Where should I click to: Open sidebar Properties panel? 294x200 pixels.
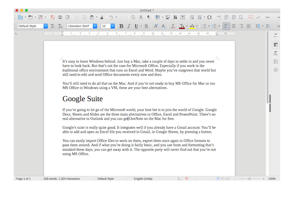(x=276, y=45)
